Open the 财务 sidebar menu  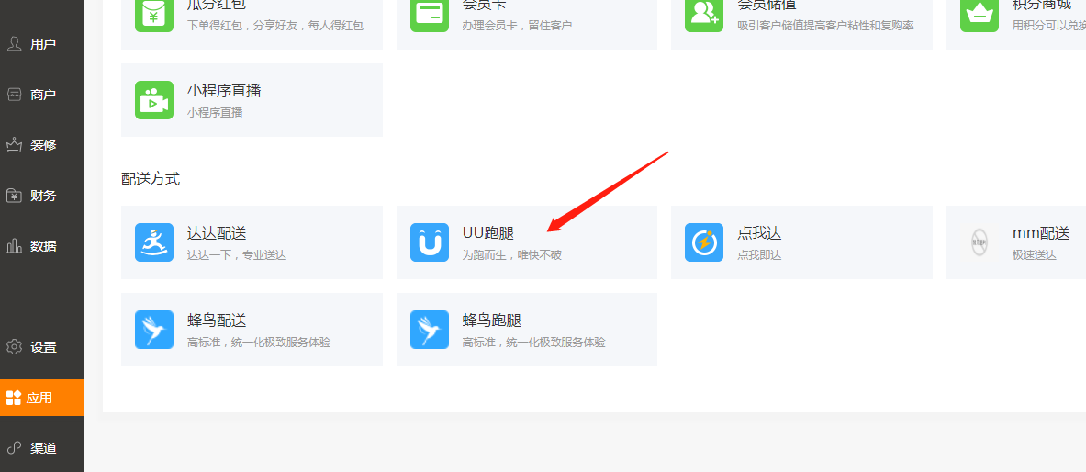(41, 197)
